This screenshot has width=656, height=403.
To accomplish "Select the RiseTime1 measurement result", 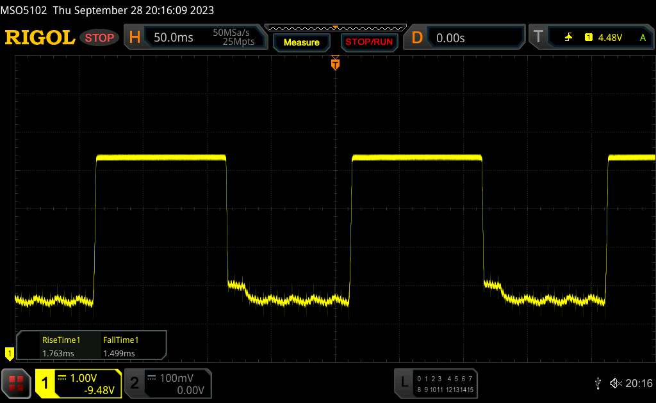I will pos(61,347).
